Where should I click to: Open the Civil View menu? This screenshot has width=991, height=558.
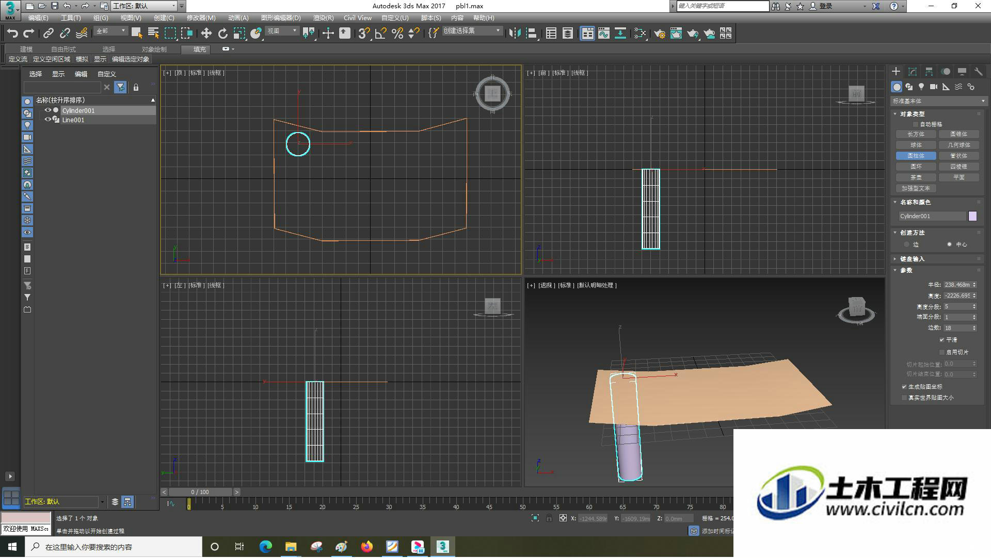[x=358, y=18]
